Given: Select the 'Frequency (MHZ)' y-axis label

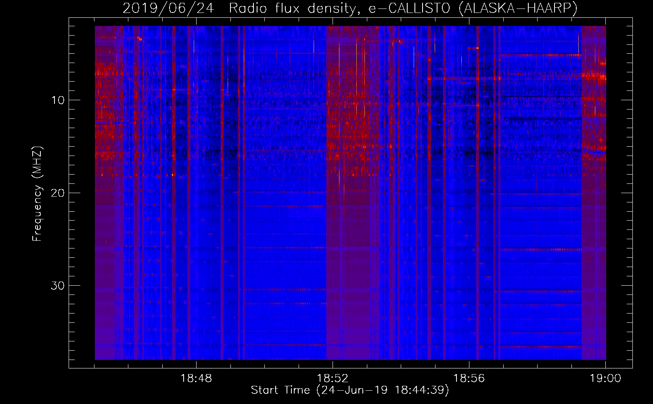Looking at the screenshot, I should [37, 194].
